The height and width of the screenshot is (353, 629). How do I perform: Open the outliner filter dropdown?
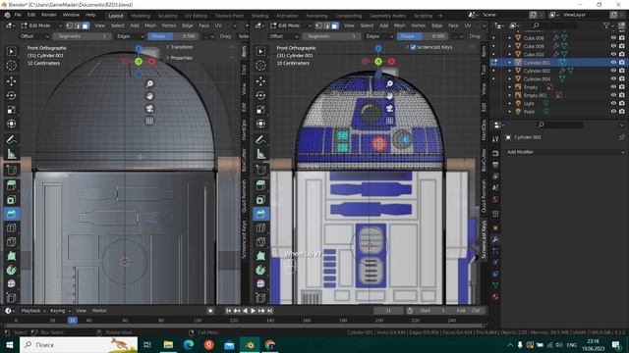(608, 25)
